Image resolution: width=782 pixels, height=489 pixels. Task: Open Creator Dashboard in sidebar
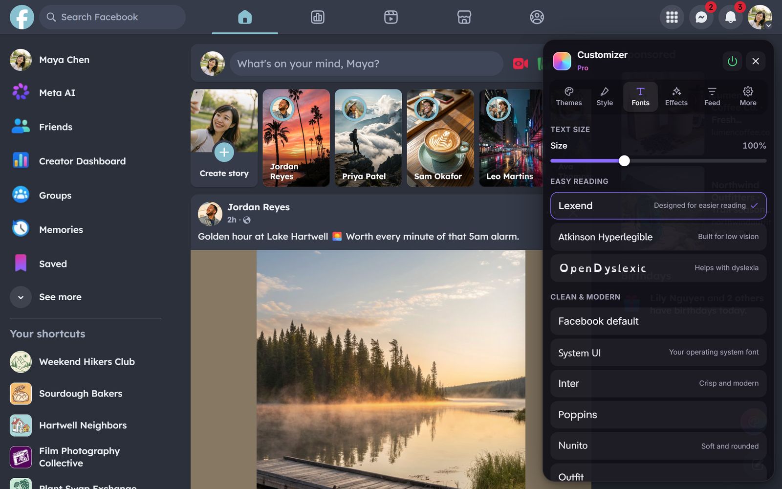(86, 161)
